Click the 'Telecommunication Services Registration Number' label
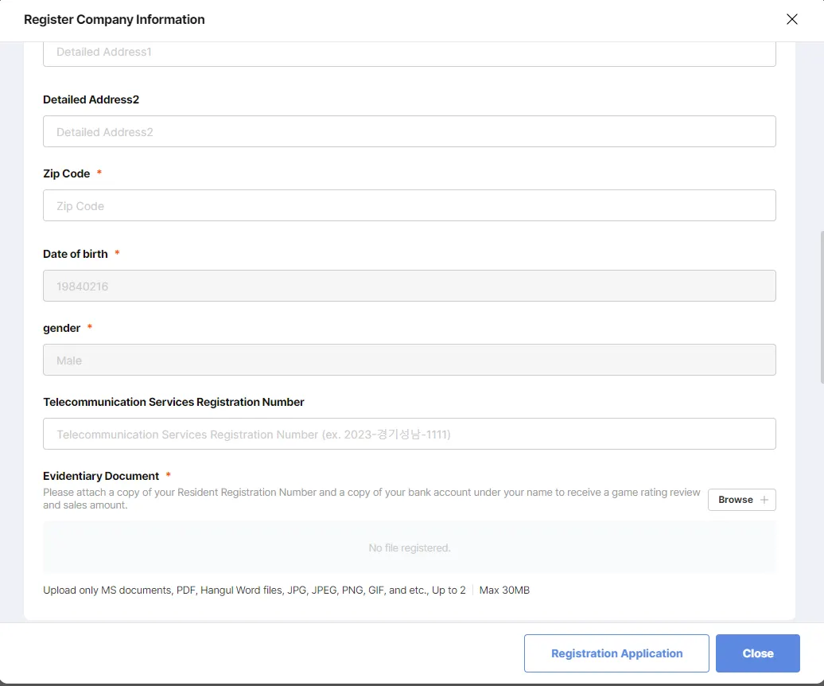This screenshot has height=686, width=824. point(173,402)
